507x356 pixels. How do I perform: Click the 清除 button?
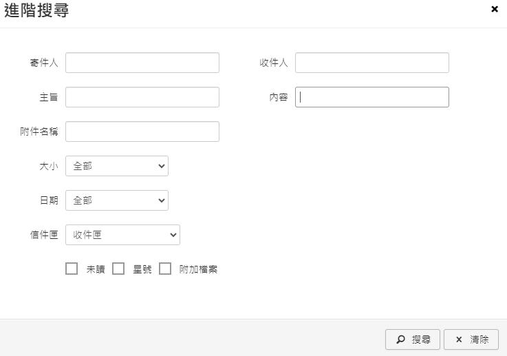pyautogui.click(x=471, y=339)
